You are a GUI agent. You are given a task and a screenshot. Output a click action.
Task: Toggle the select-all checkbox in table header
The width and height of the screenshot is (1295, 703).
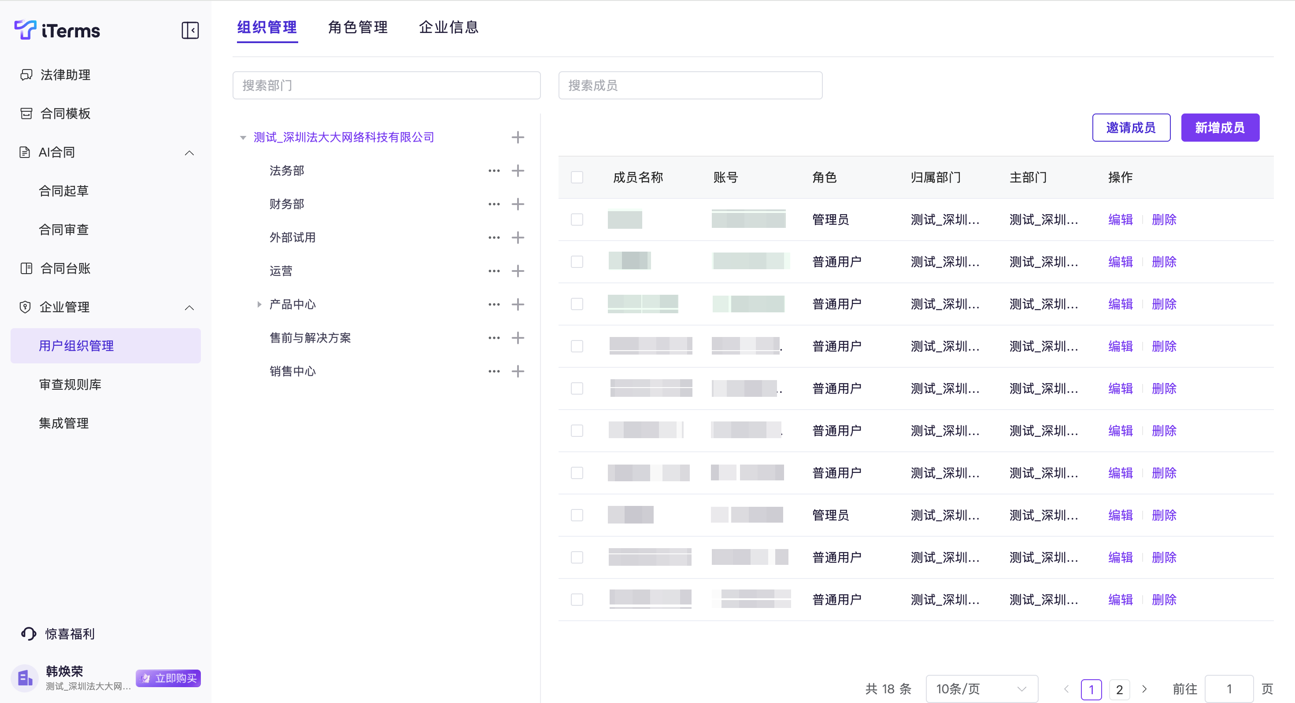577,177
